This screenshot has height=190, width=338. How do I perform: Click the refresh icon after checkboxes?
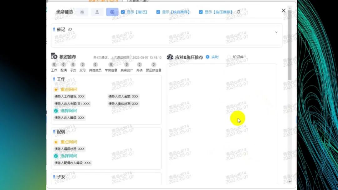point(238,12)
